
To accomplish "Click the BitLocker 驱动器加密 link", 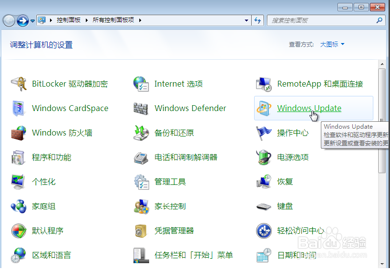I will click(70, 84).
